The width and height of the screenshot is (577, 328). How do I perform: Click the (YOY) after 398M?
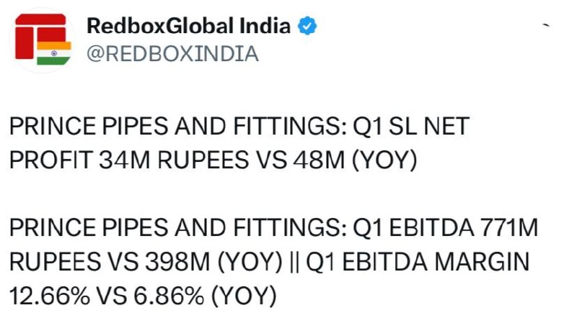250,263
